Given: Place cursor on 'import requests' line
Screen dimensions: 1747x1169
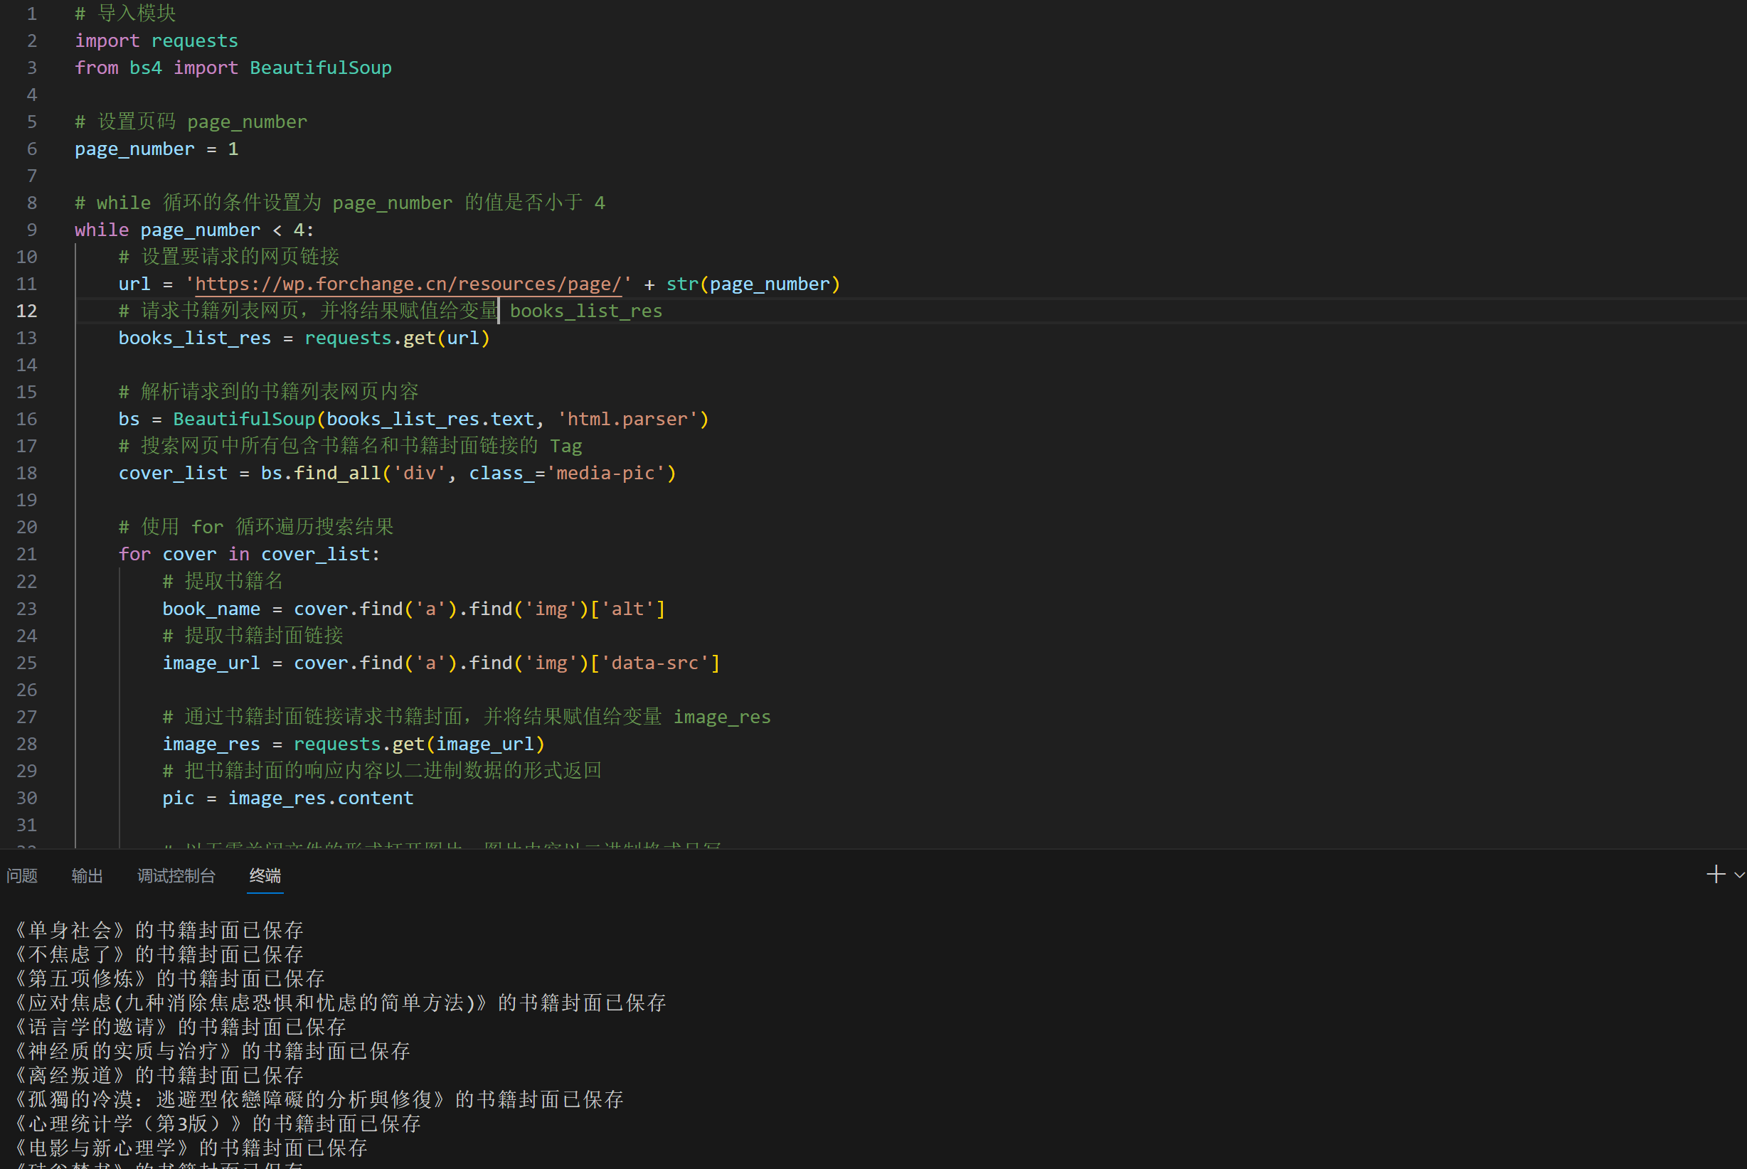Looking at the screenshot, I should [x=156, y=41].
